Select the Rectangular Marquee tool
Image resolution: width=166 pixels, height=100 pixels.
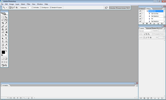[x=3, y=17]
